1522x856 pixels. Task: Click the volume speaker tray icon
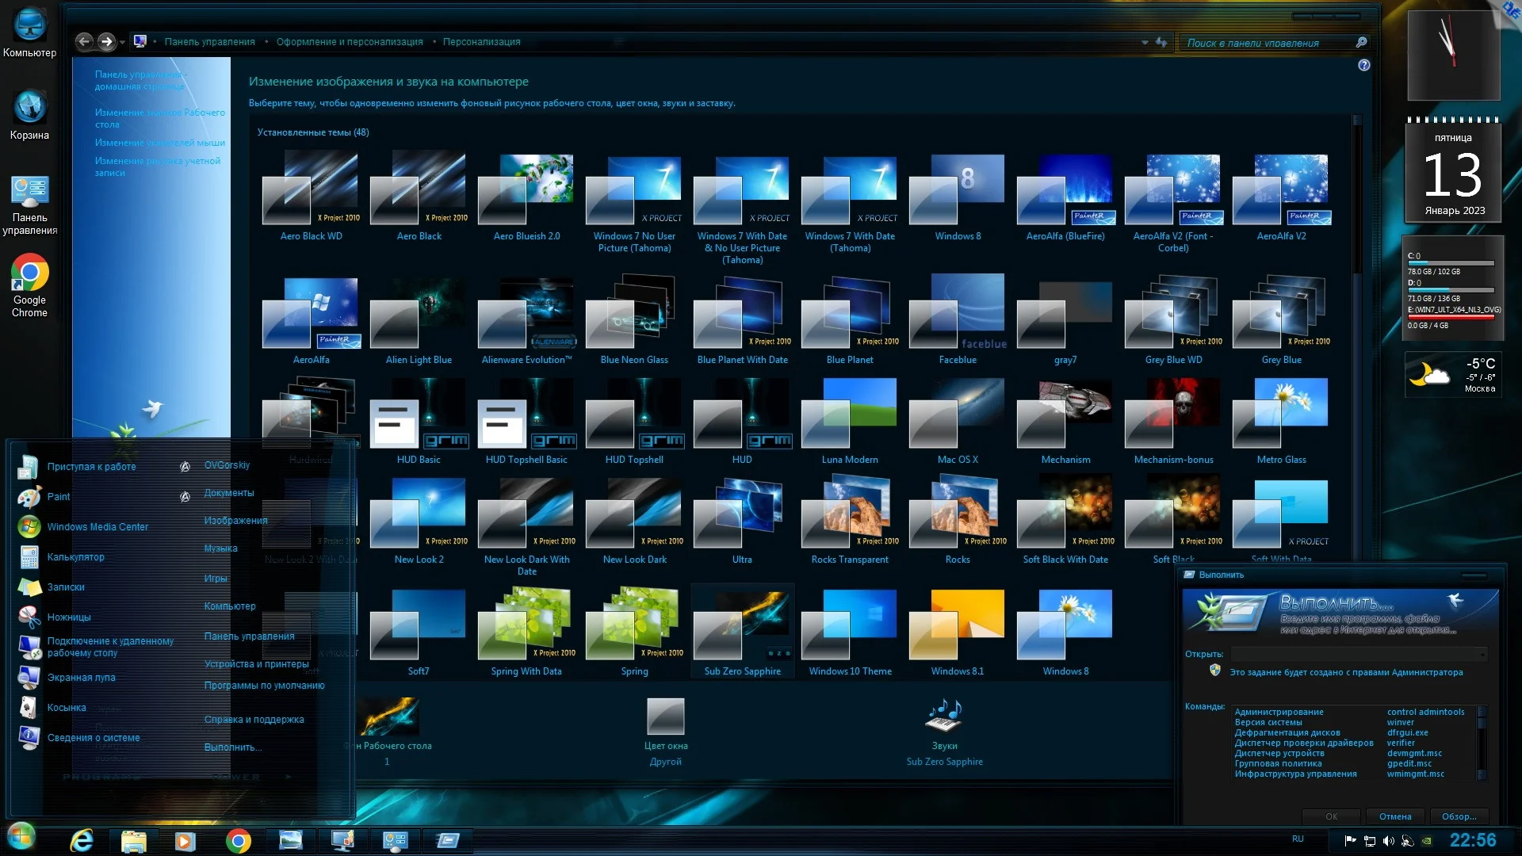(x=1388, y=840)
